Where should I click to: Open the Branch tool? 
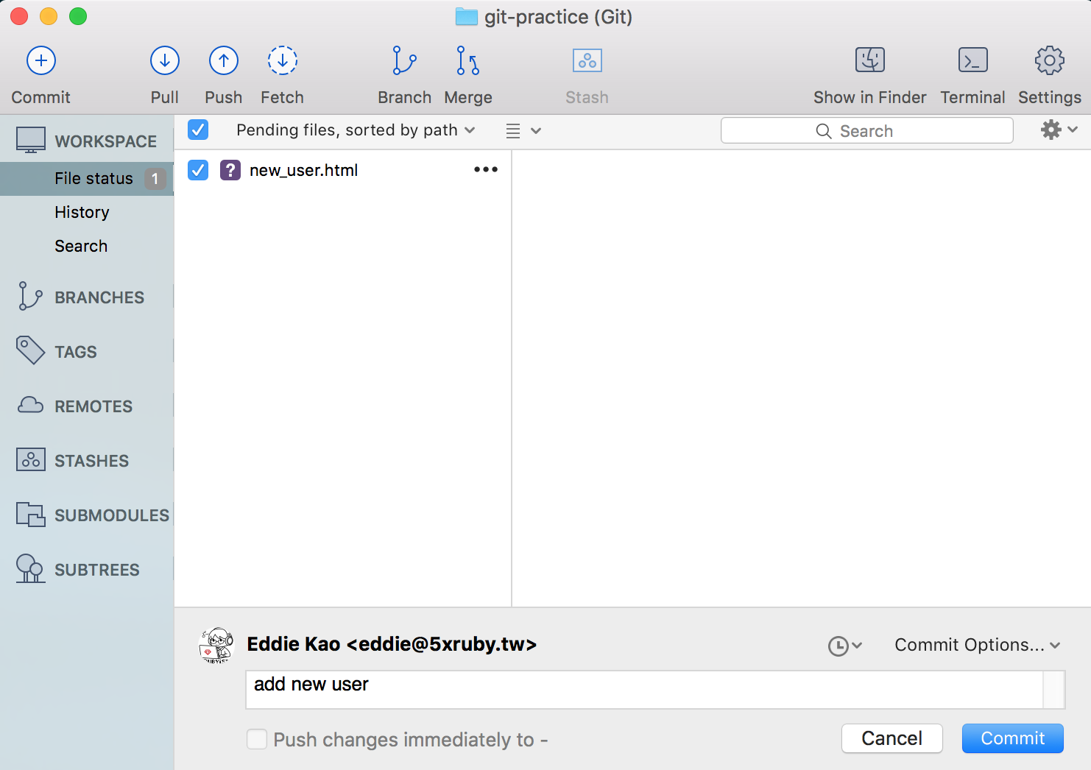tap(404, 61)
